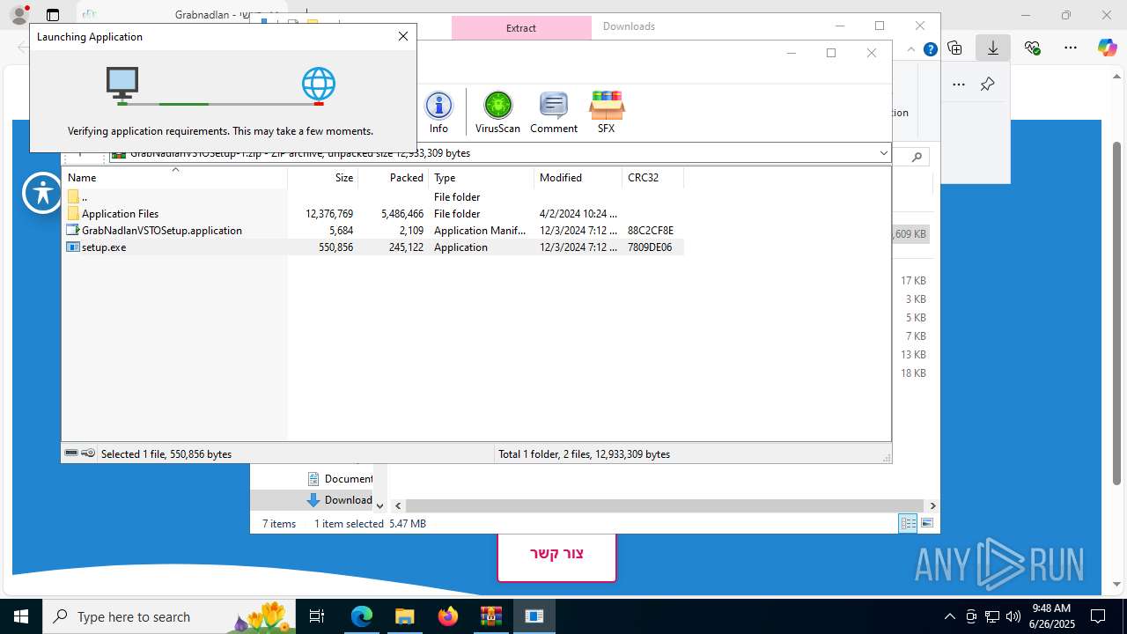Switch Explorer to details view icon
This screenshot has width=1127, height=634.
tap(908, 523)
